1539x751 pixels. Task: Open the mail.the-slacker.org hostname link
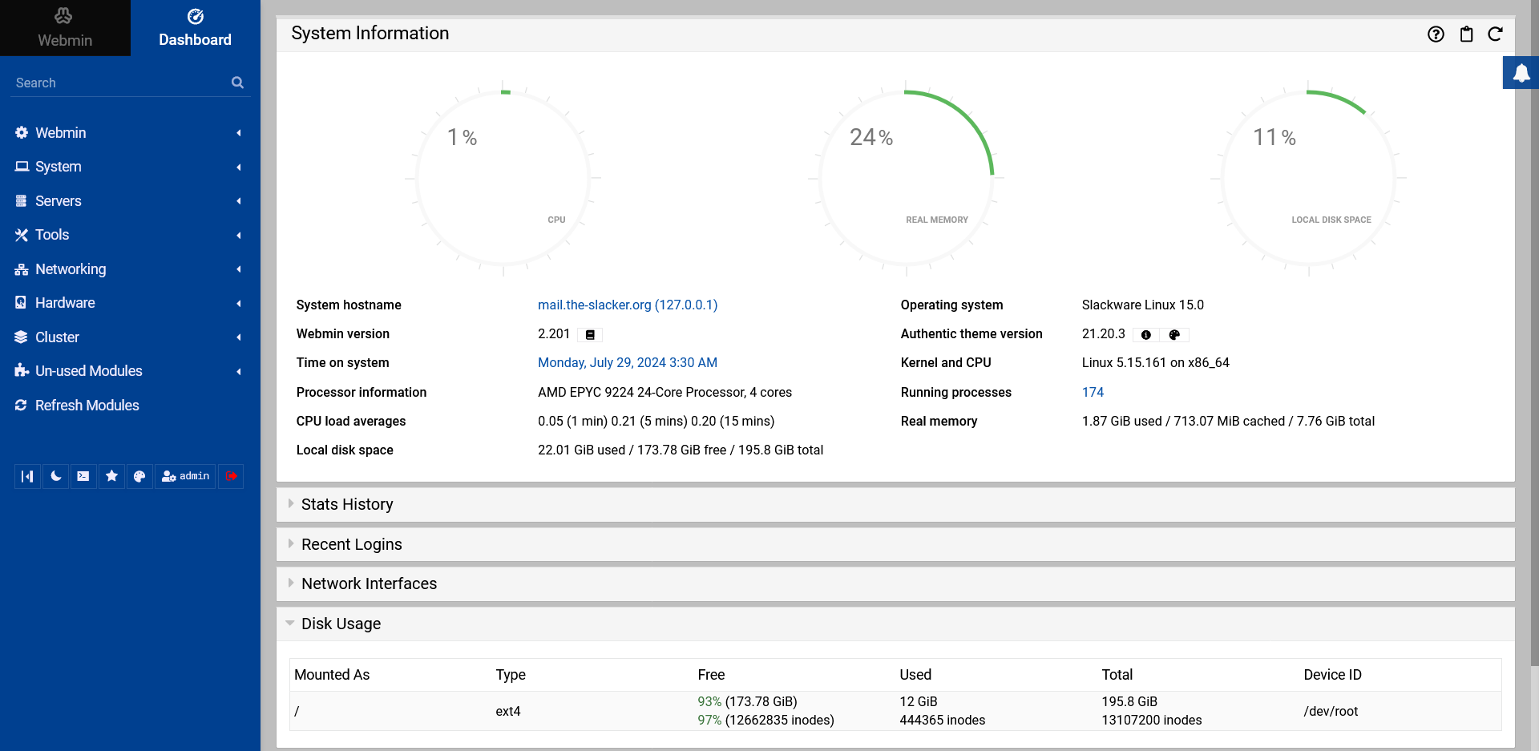(628, 305)
